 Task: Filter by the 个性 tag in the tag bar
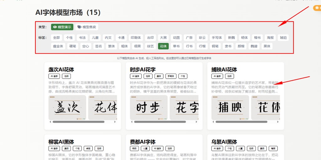pos(69,38)
